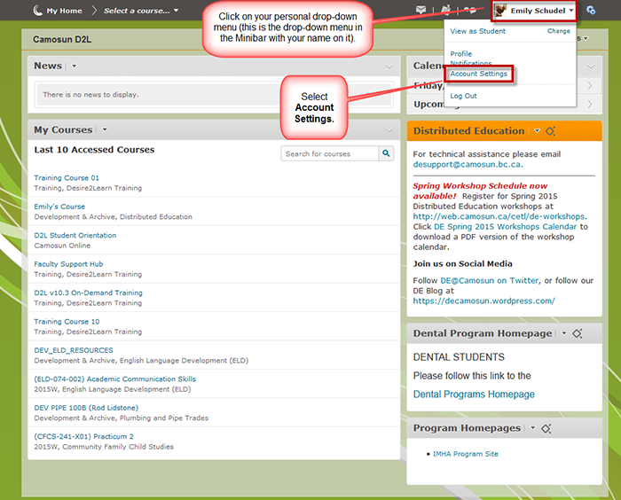Screen dimensions: 621x500
Task: Click the search magnifier for courses
Action: pyautogui.click(x=386, y=153)
